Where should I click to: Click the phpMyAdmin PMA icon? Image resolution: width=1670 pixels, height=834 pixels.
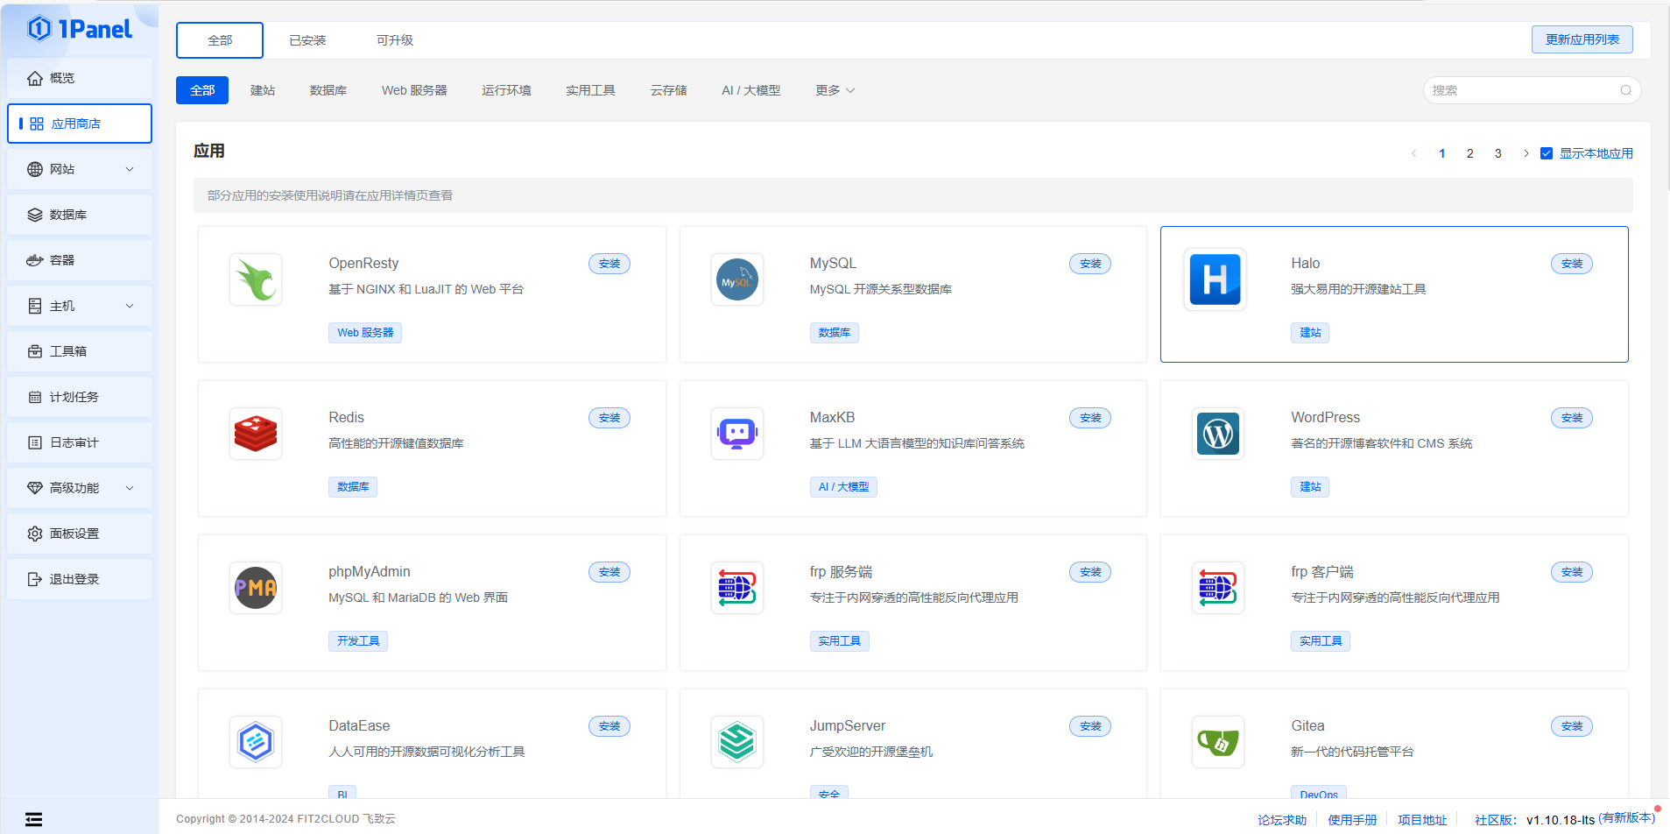(x=256, y=588)
